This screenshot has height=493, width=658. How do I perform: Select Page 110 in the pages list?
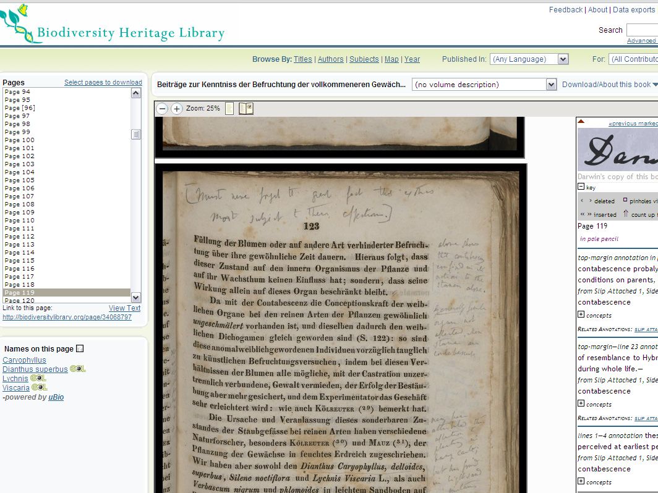click(x=19, y=220)
